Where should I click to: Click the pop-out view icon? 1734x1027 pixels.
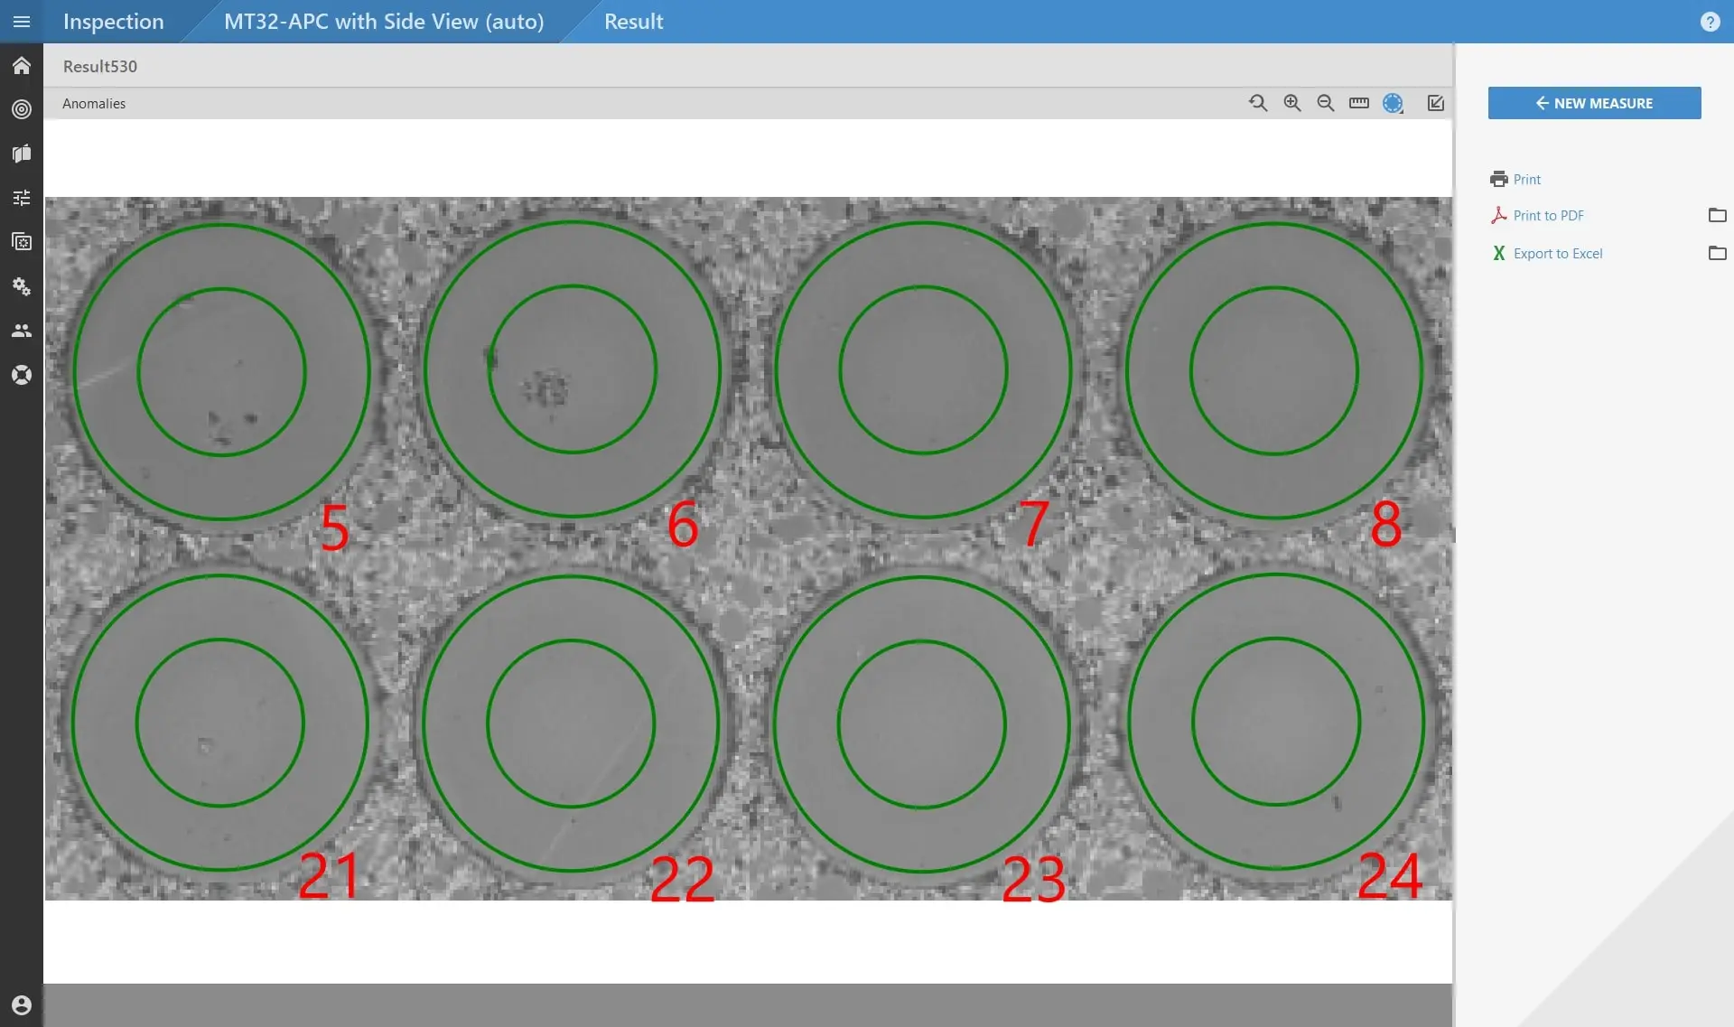pos(1435,103)
